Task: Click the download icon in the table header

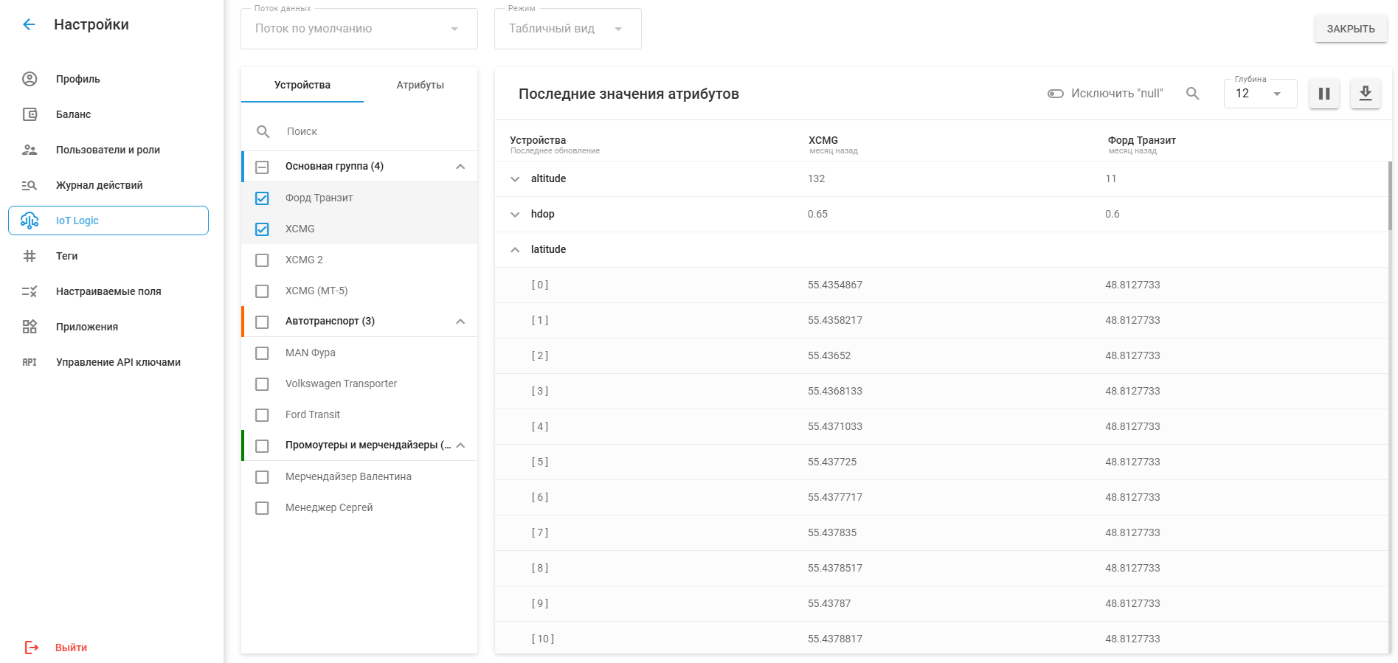Action: [1365, 94]
